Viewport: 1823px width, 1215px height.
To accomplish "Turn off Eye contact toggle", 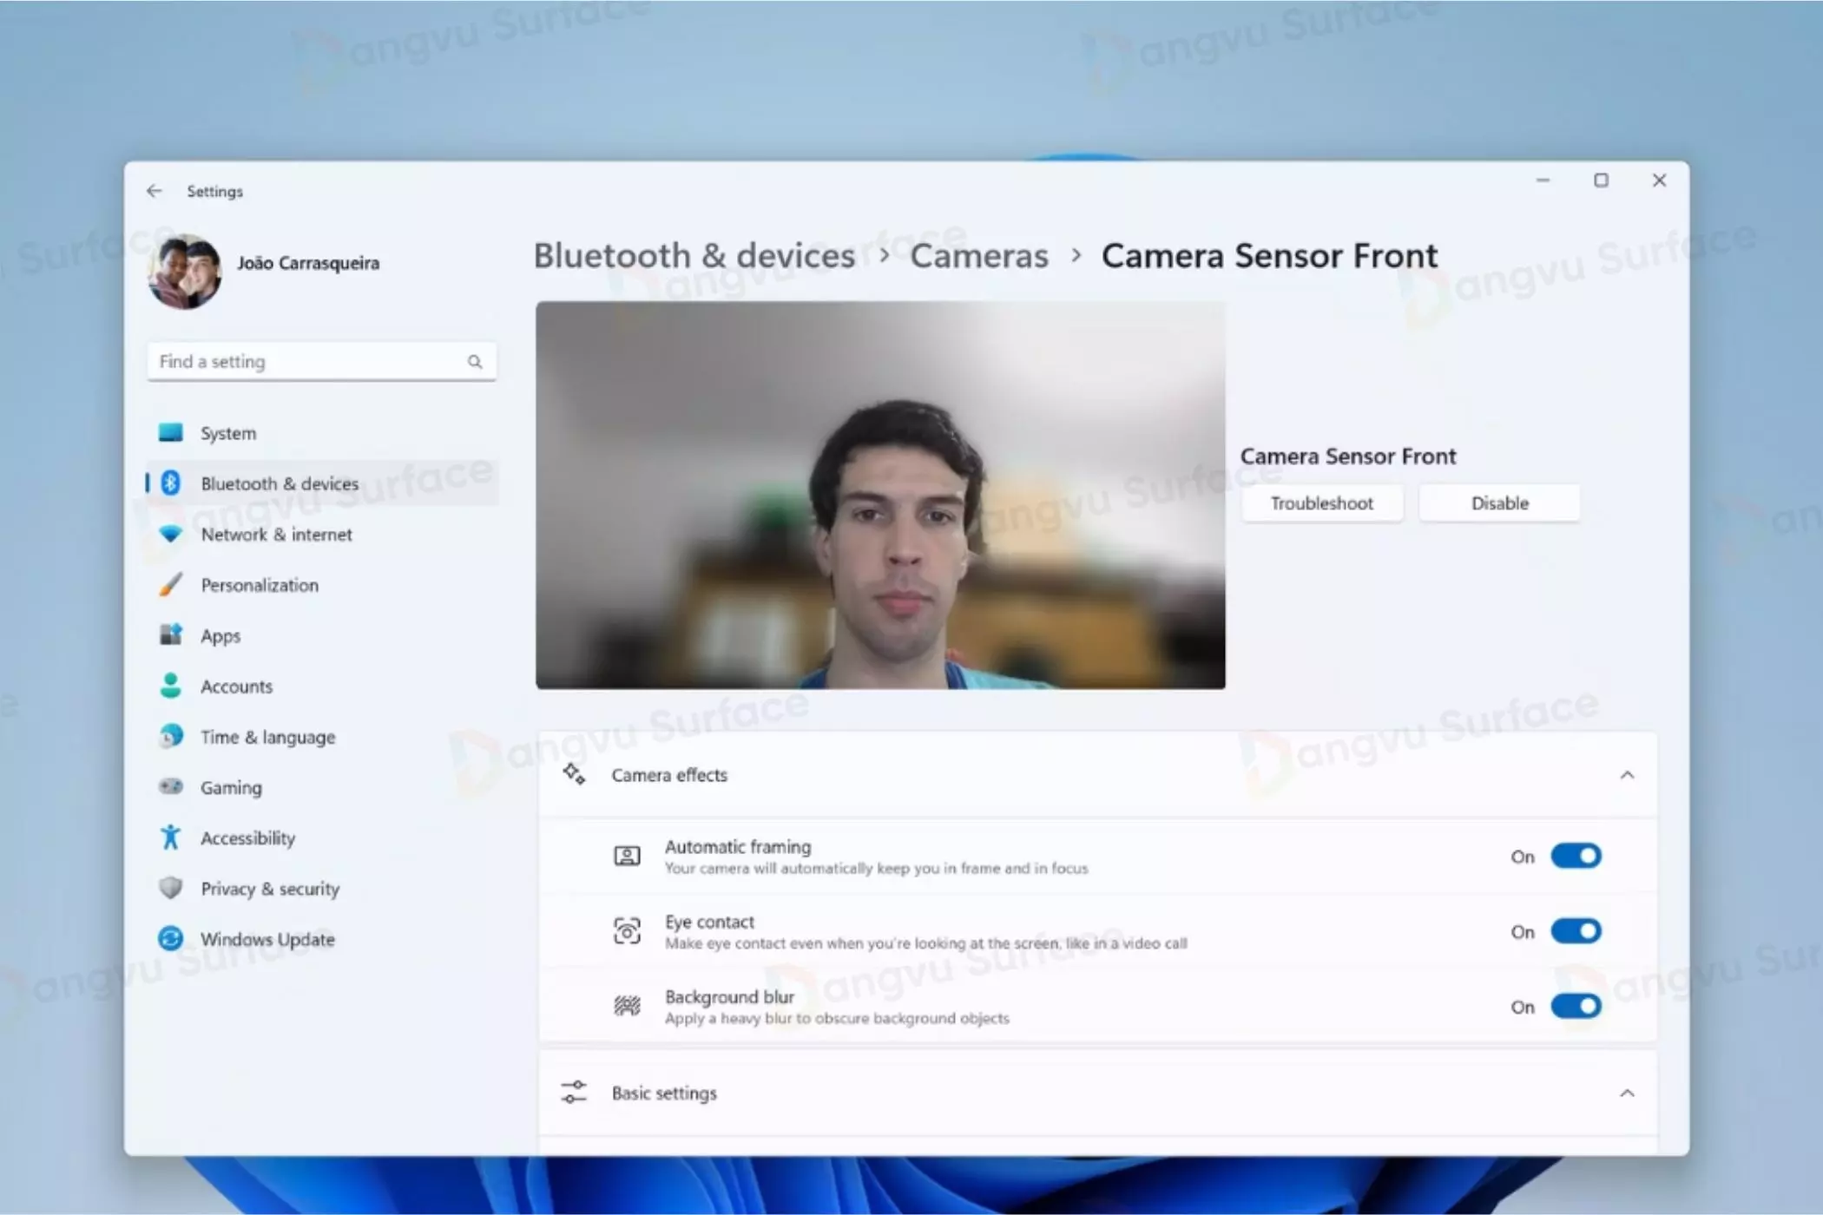I will [x=1576, y=931].
